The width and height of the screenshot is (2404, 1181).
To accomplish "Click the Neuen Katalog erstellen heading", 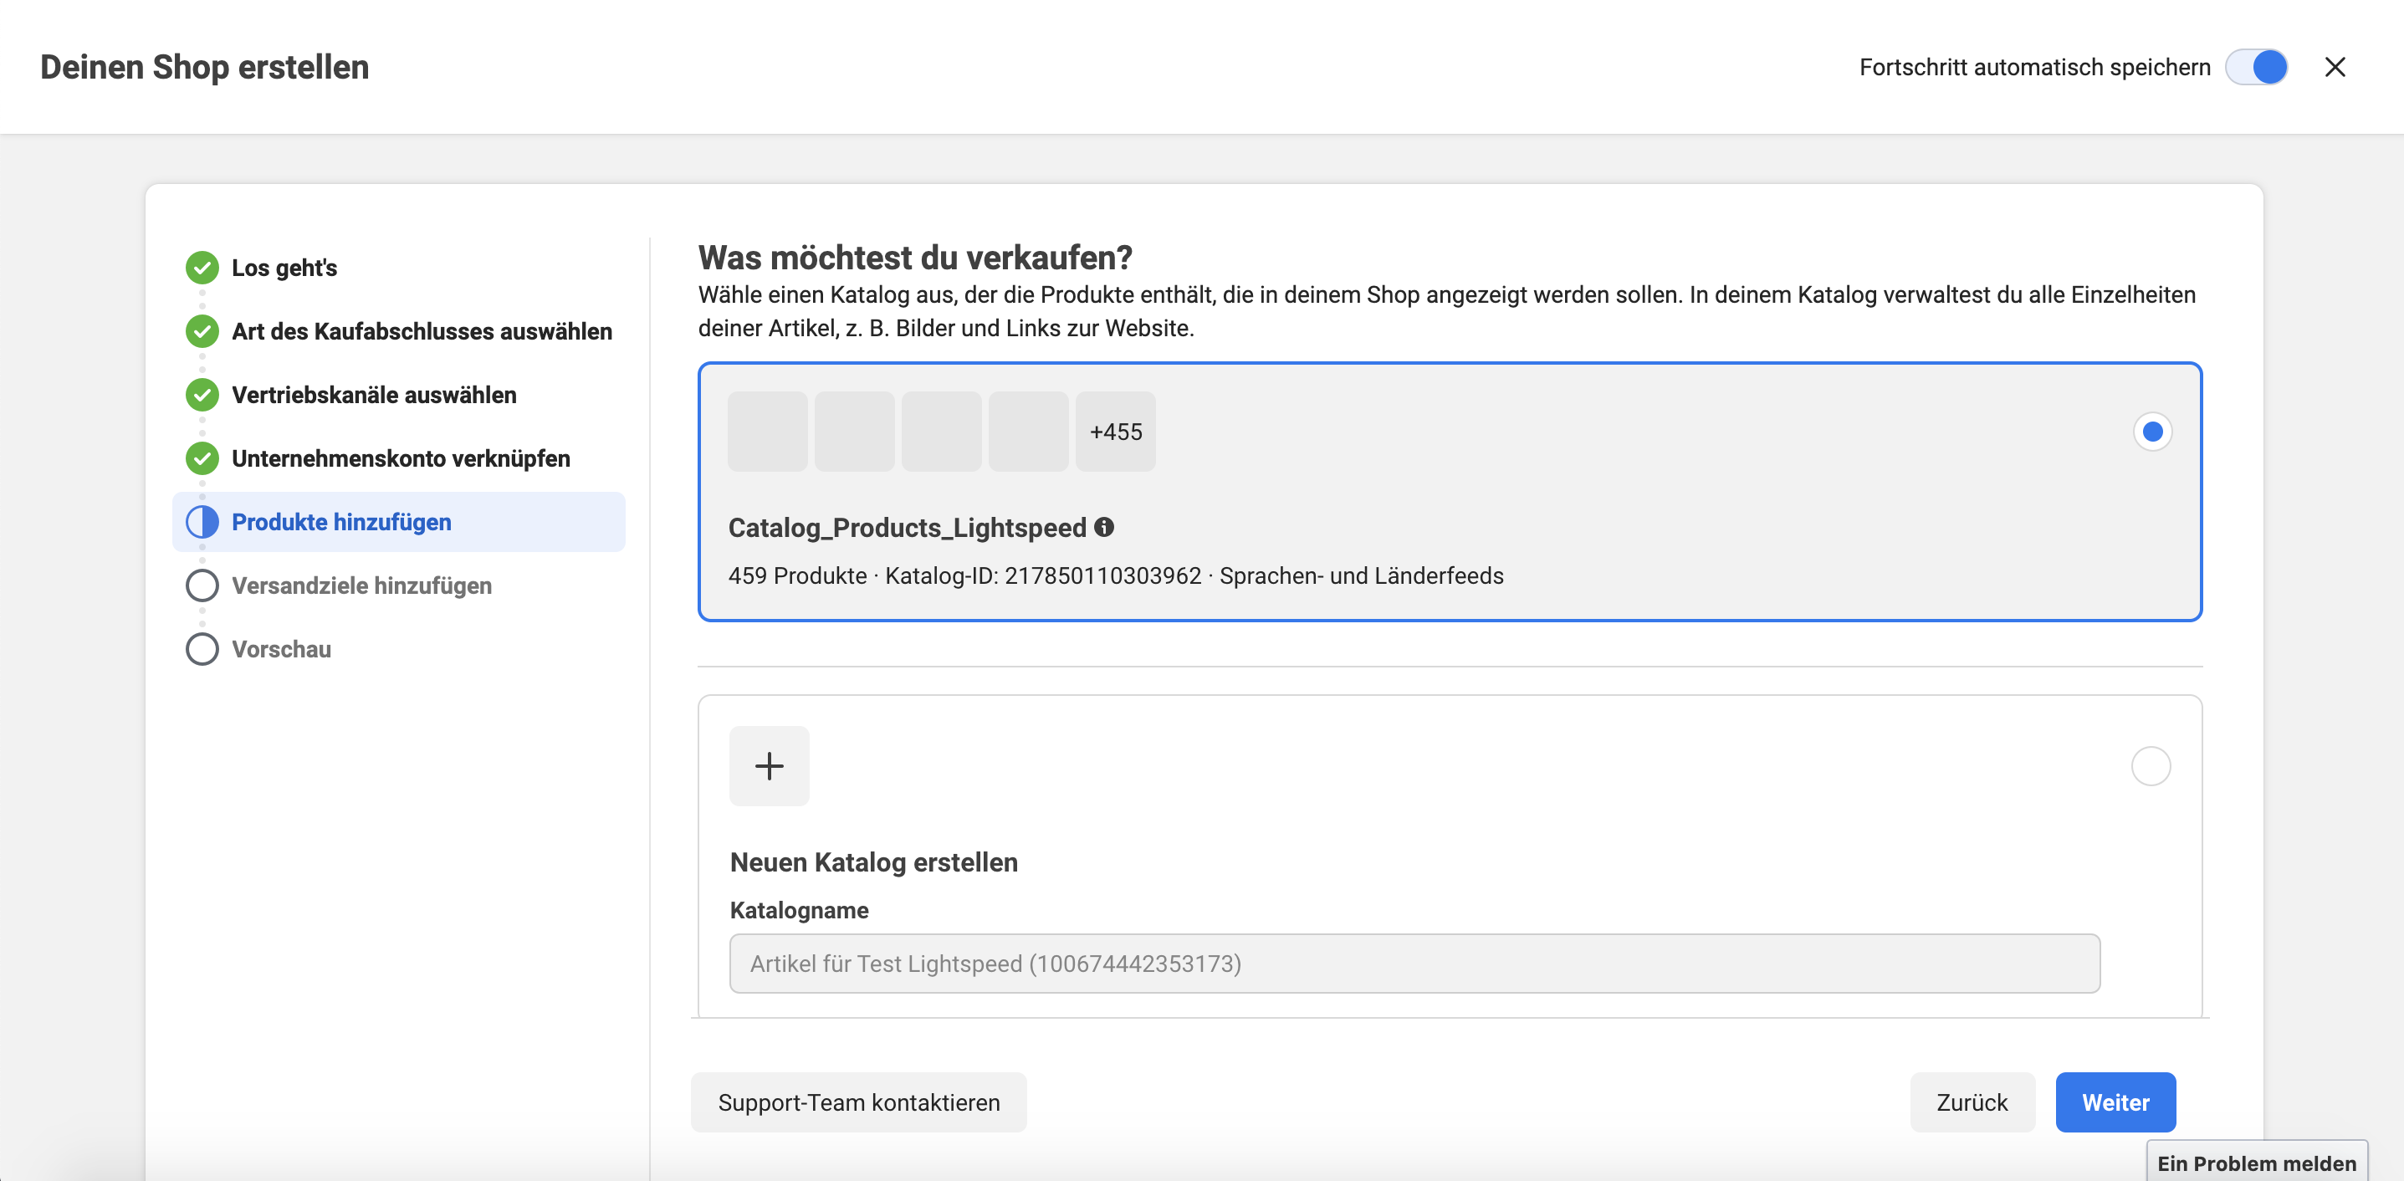I will 873,862.
